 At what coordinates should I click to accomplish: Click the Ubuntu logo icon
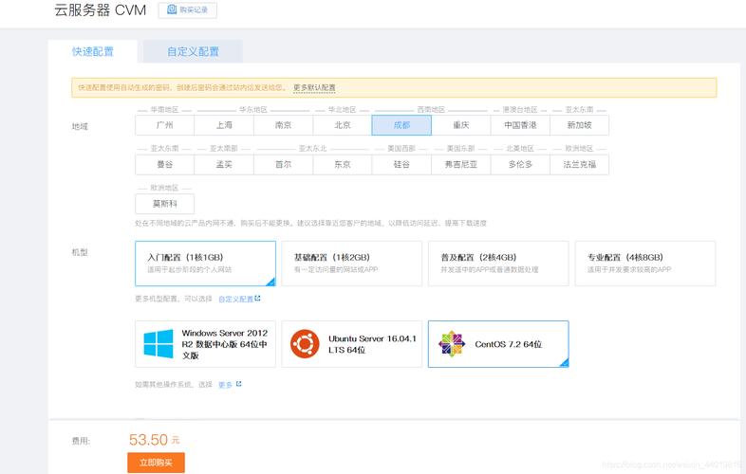[305, 344]
